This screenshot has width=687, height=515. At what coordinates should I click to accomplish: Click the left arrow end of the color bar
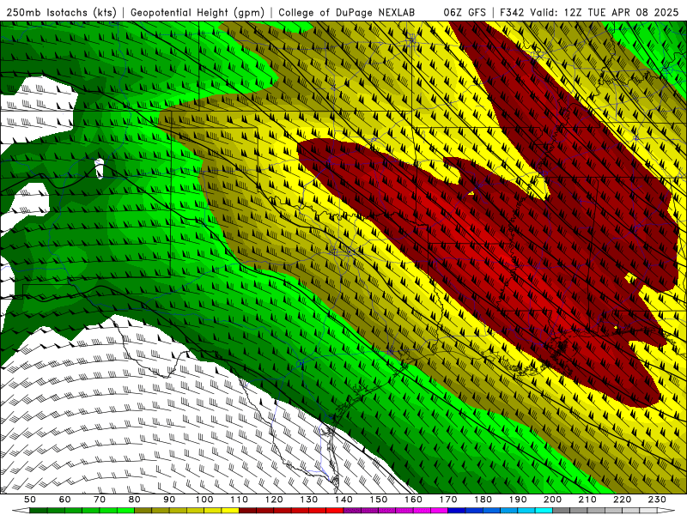click(x=21, y=510)
